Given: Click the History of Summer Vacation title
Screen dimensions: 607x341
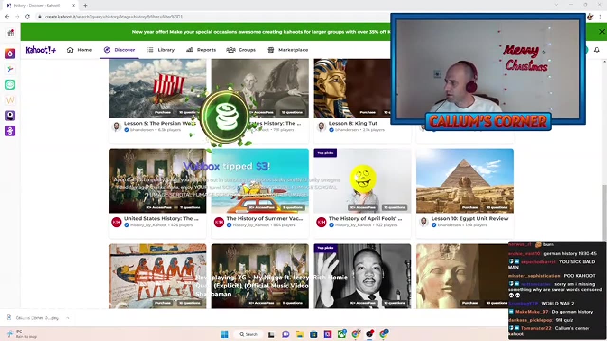Looking at the screenshot, I should coord(264,219).
